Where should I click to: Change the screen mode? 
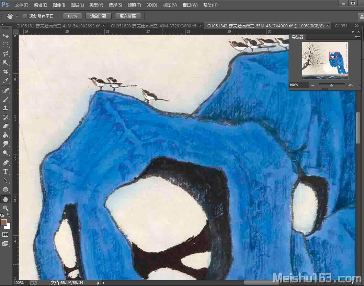tap(5, 244)
